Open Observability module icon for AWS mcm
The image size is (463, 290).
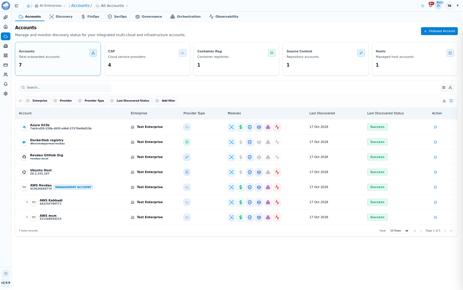point(277,217)
